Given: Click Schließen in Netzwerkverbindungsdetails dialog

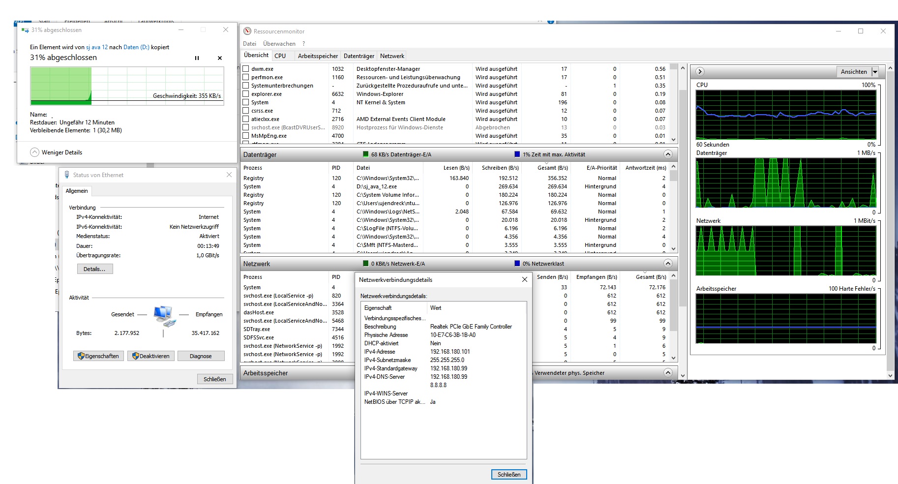Looking at the screenshot, I should (509, 475).
